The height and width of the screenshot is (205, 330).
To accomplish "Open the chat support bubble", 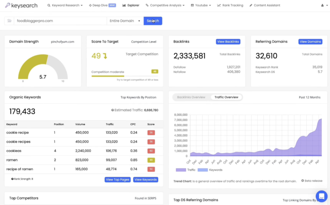I will (321, 196).
